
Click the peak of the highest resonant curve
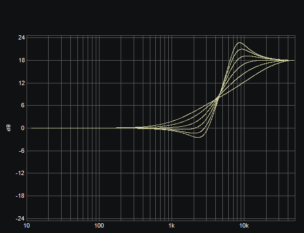[240, 42]
